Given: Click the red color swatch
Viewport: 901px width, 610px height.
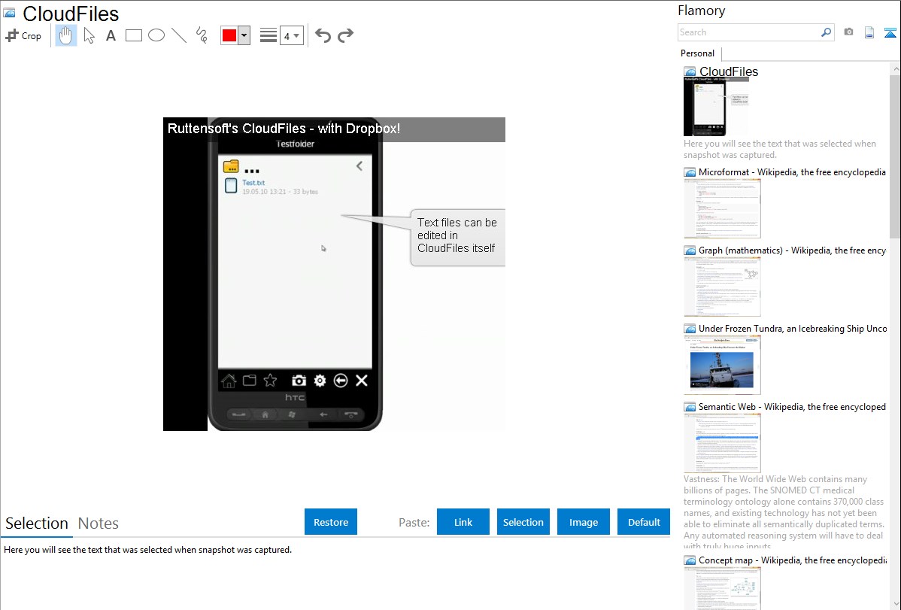Looking at the screenshot, I should click(x=229, y=35).
